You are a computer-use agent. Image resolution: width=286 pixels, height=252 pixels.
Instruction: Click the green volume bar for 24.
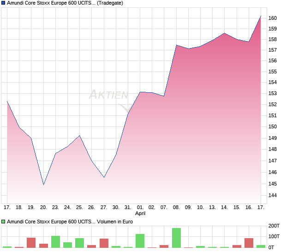point(67,245)
